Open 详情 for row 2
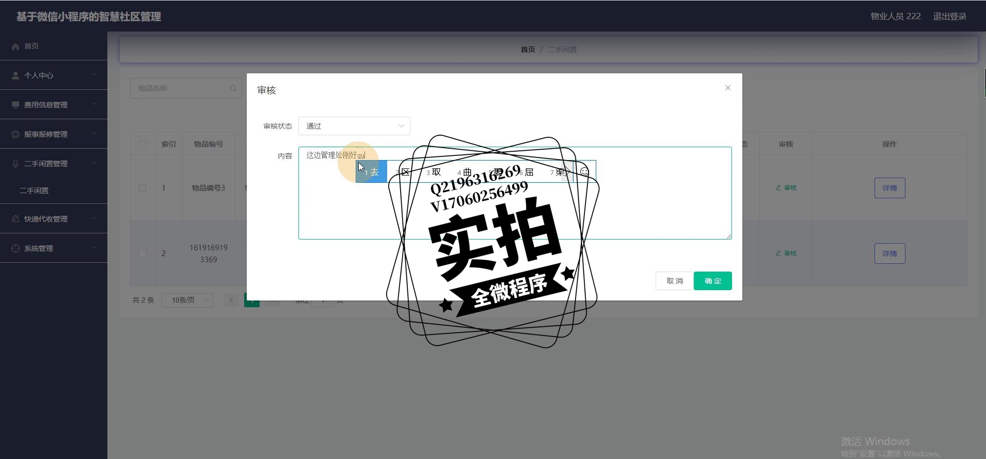This screenshot has width=986, height=459. pyautogui.click(x=889, y=254)
